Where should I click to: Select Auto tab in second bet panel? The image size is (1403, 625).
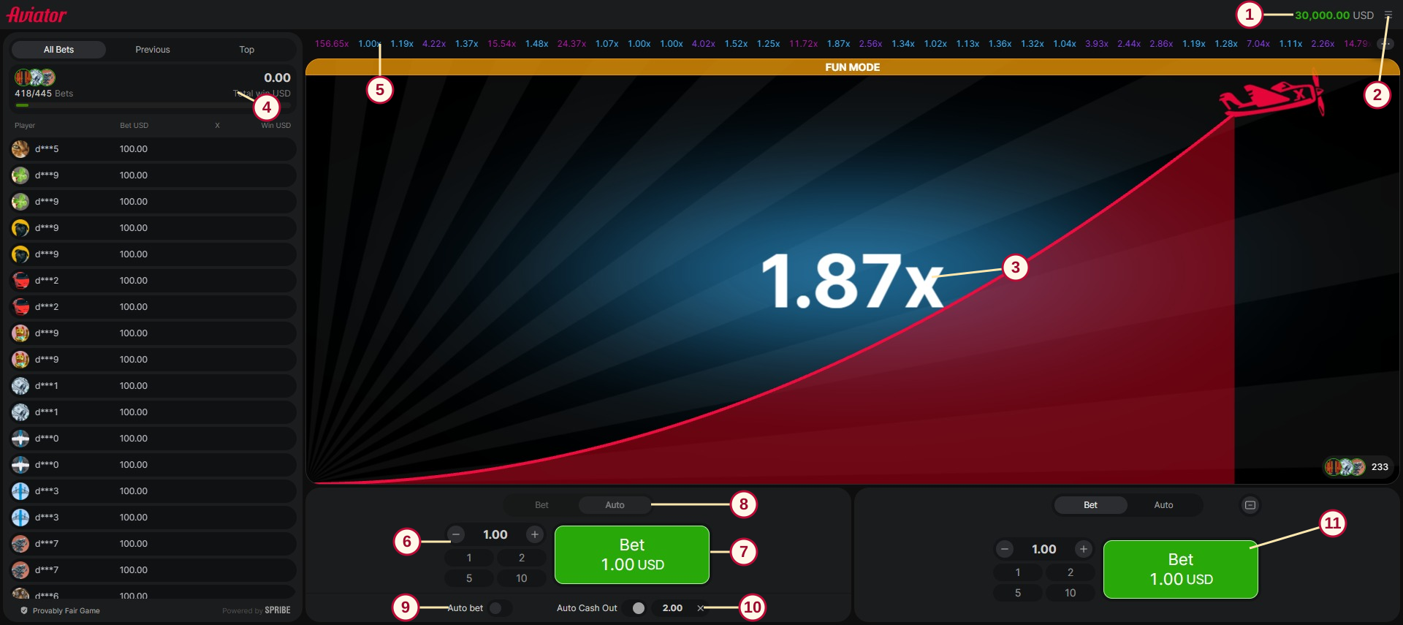pyautogui.click(x=1163, y=505)
